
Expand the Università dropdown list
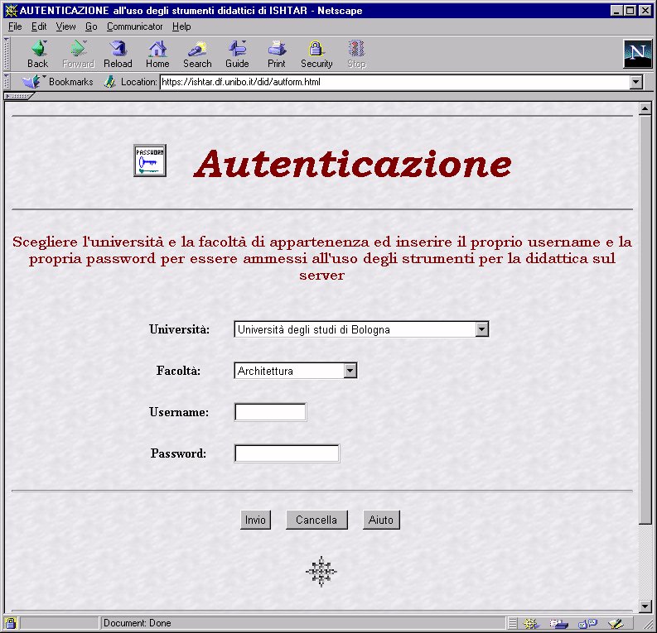click(482, 329)
